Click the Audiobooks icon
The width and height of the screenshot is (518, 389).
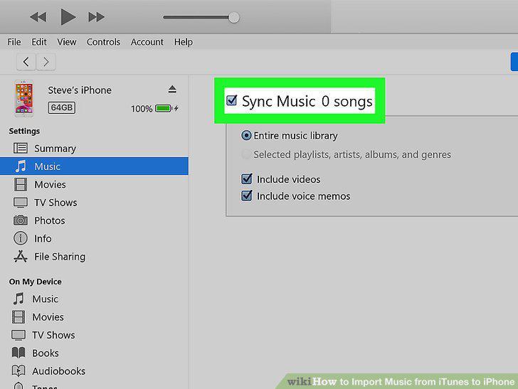click(18, 371)
